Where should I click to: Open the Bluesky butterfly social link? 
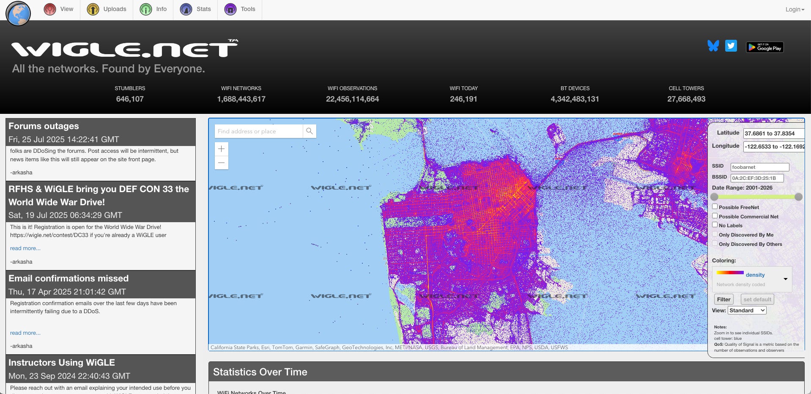point(713,46)
